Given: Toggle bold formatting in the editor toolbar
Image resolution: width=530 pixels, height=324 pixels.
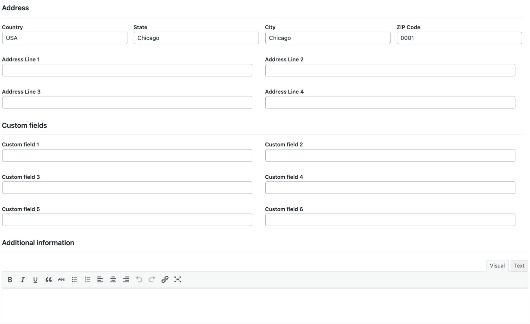Looking at the screenshot, I should click(x=10, y=280).
